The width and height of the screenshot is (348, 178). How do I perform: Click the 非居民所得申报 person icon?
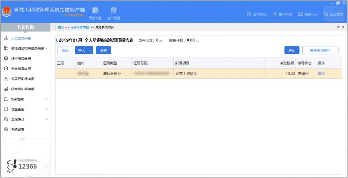6,79
